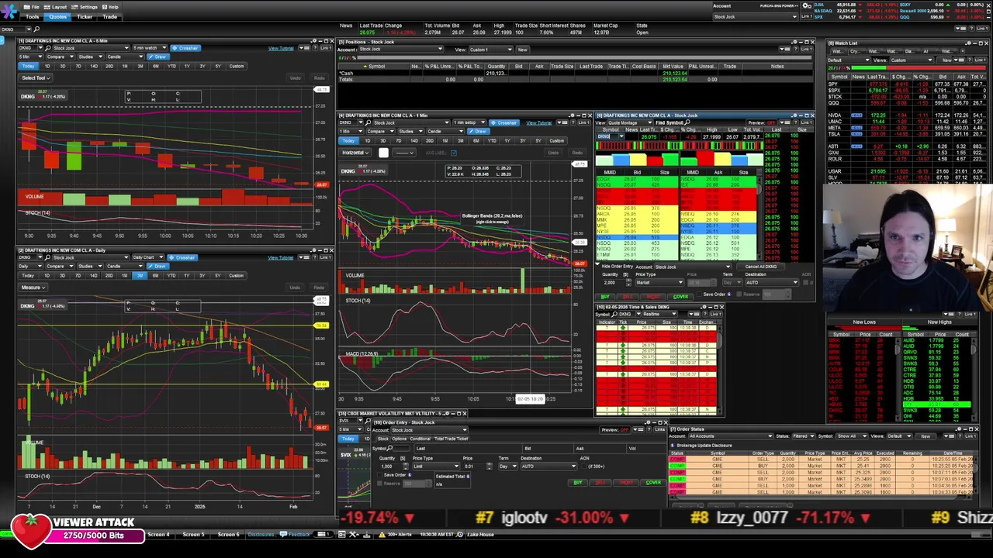Open Market price type dropdown in montage

pyautogui.click(x=659, y=282)
